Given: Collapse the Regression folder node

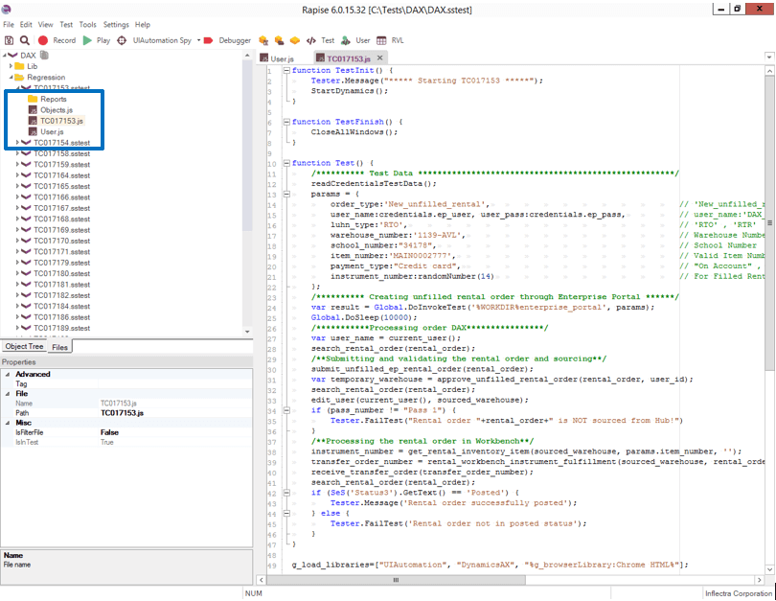Looking at the screenshot, I should click(11, 77).
